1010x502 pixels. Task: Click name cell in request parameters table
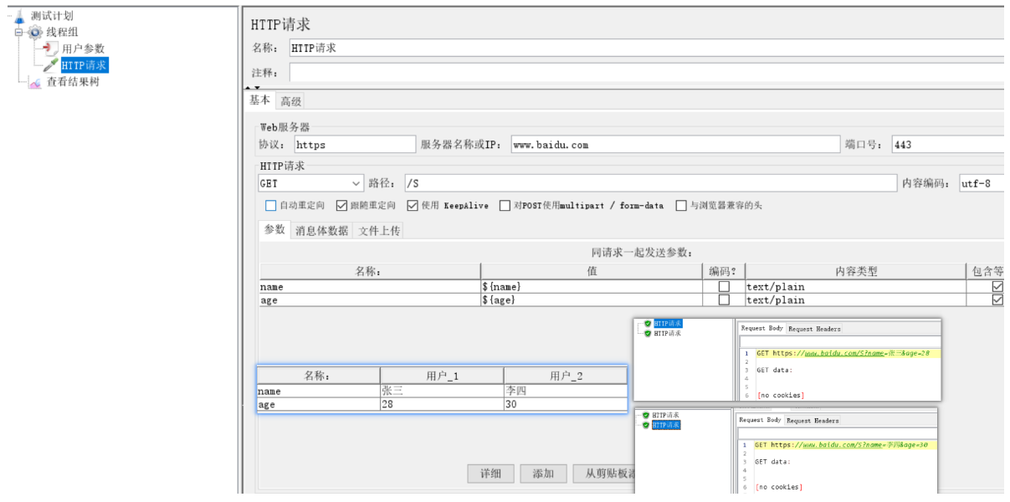coord(370,286)
